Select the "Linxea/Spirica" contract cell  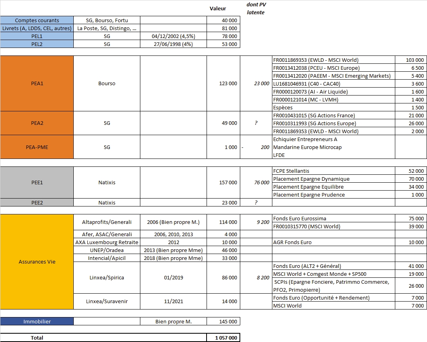[x=107, y=277]
